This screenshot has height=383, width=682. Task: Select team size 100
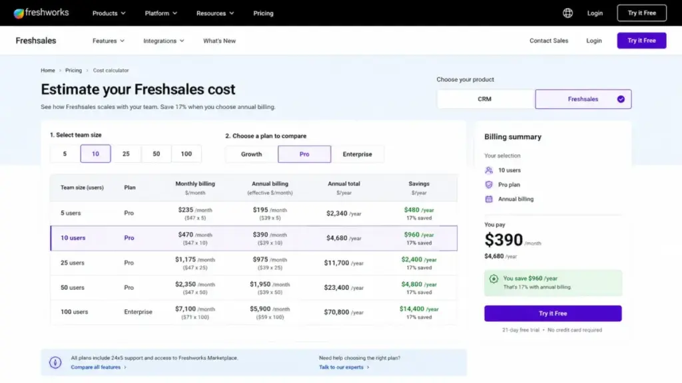(186, 154)
